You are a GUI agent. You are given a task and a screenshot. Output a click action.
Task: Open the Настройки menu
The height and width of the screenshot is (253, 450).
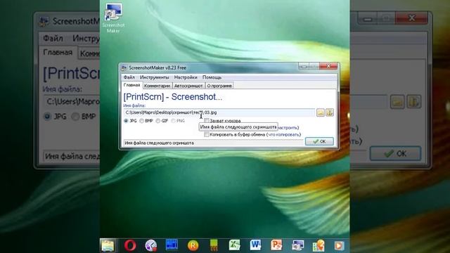[186, 77]
